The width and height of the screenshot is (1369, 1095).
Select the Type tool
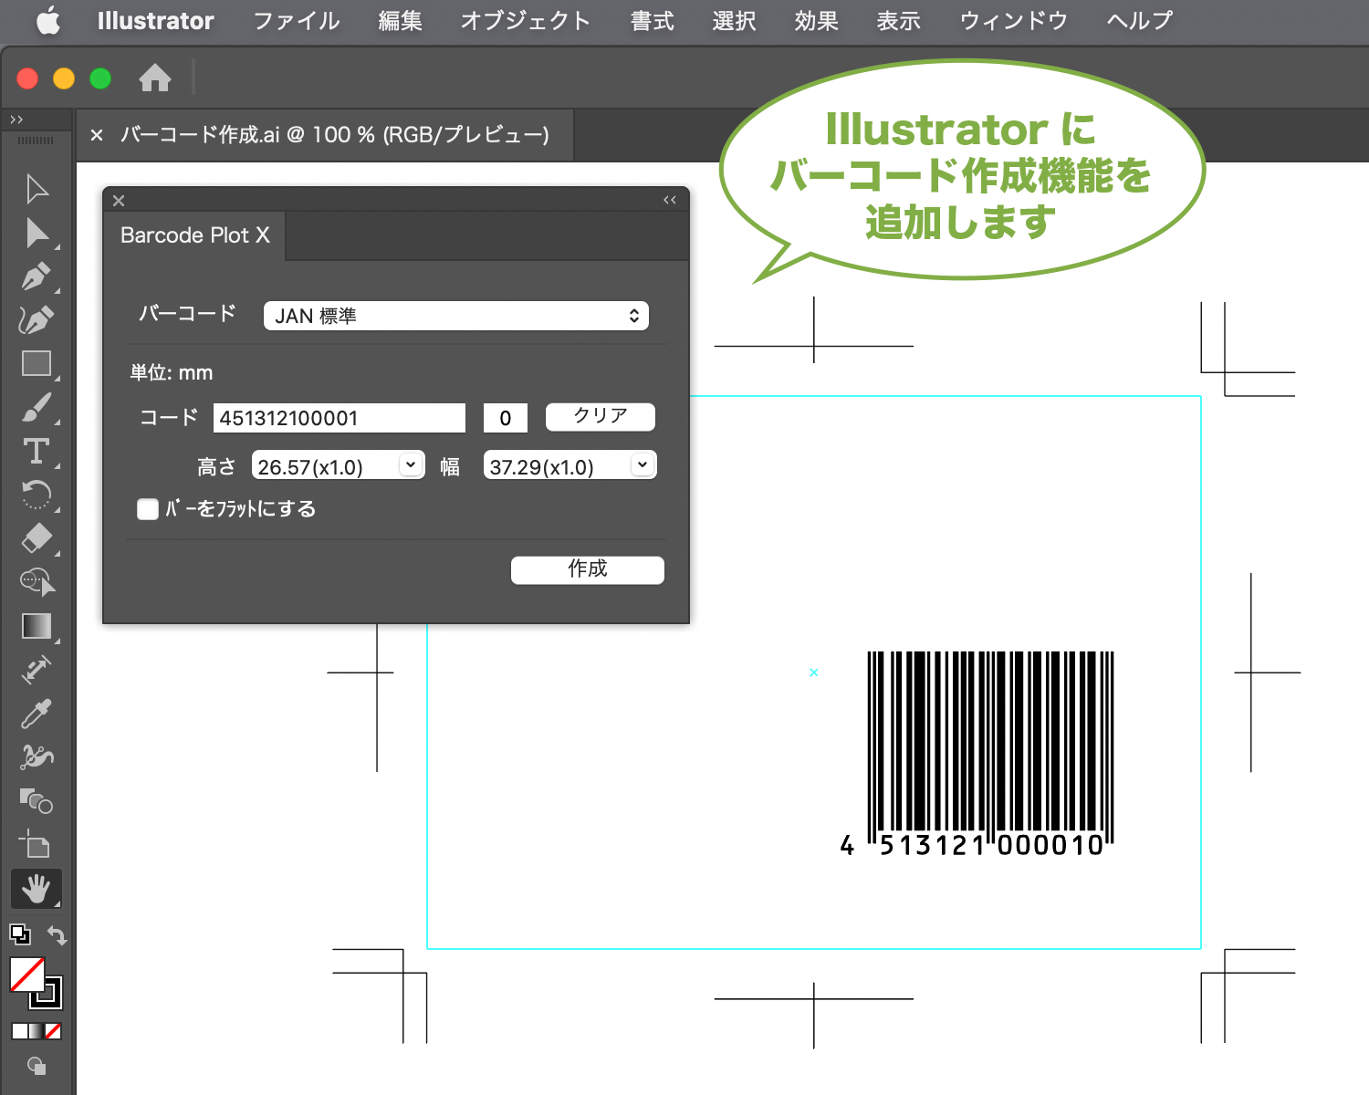pos(37,452)
